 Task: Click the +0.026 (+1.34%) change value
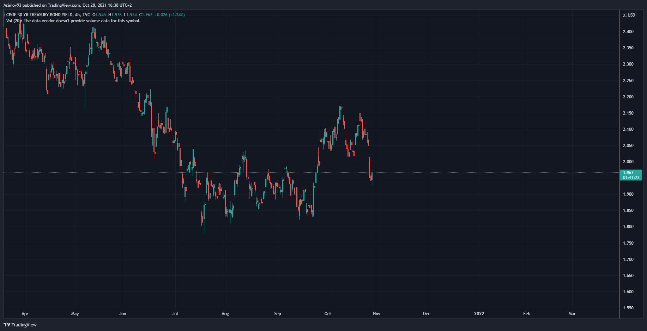(170, 15)
